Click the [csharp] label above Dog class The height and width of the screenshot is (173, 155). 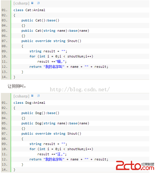tap(21, 96)
